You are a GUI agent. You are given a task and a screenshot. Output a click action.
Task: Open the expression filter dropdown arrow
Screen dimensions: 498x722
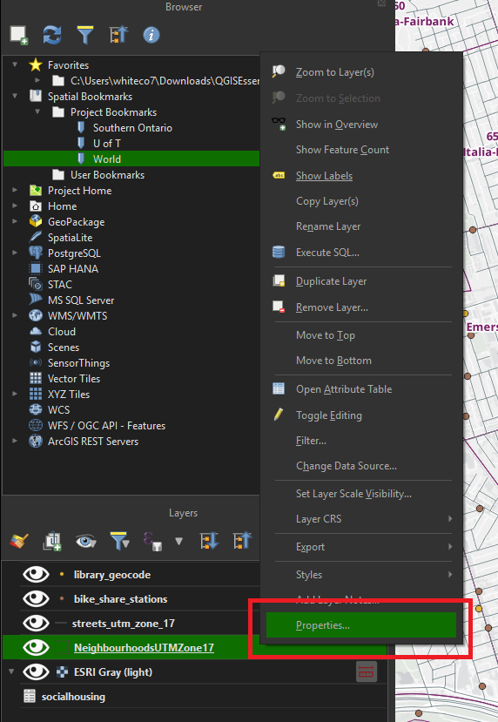pyautogui.click(x=178, y=542)
